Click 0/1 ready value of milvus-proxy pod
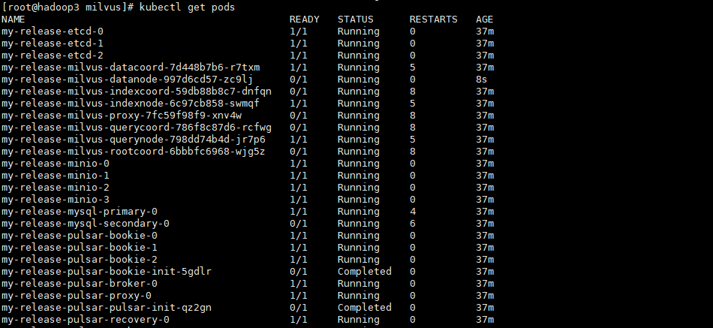The image size is (713, 328). point(298,116)
